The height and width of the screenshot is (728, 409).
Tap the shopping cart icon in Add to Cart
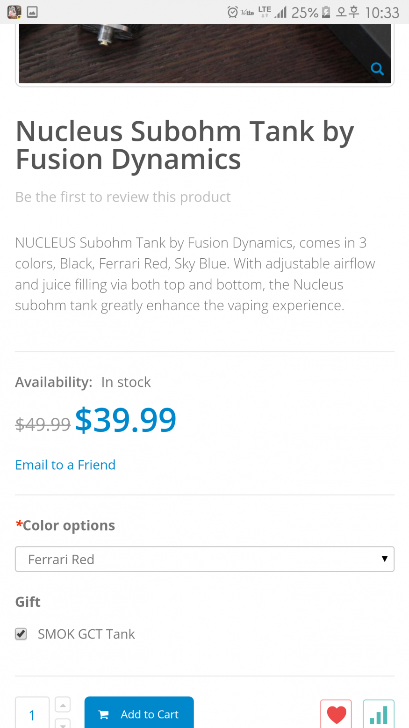pyautogui.click(x=104, y=714)
